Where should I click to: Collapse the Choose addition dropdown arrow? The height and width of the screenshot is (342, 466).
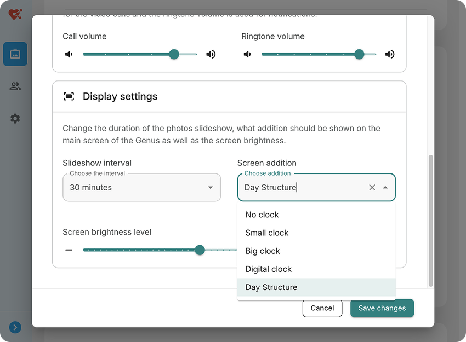pyautogui.click(x=385, y=188)
